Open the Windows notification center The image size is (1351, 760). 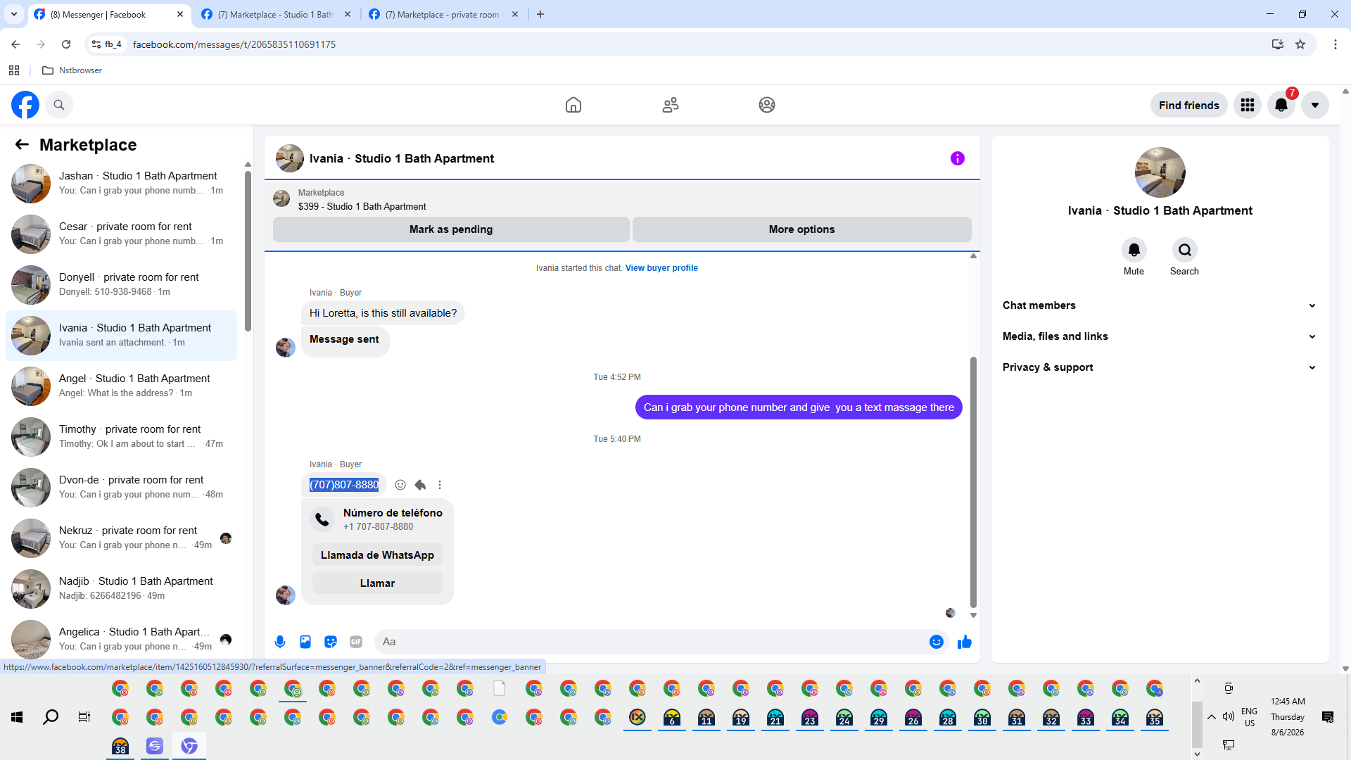(1328, 717)
